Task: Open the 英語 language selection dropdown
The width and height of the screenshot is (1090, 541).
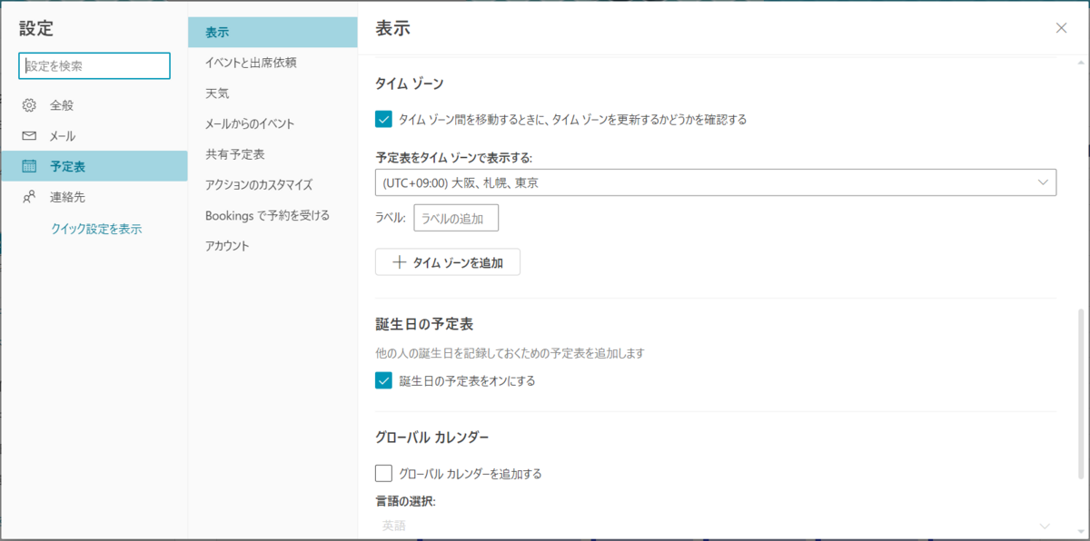Action: tap(716, 526)
